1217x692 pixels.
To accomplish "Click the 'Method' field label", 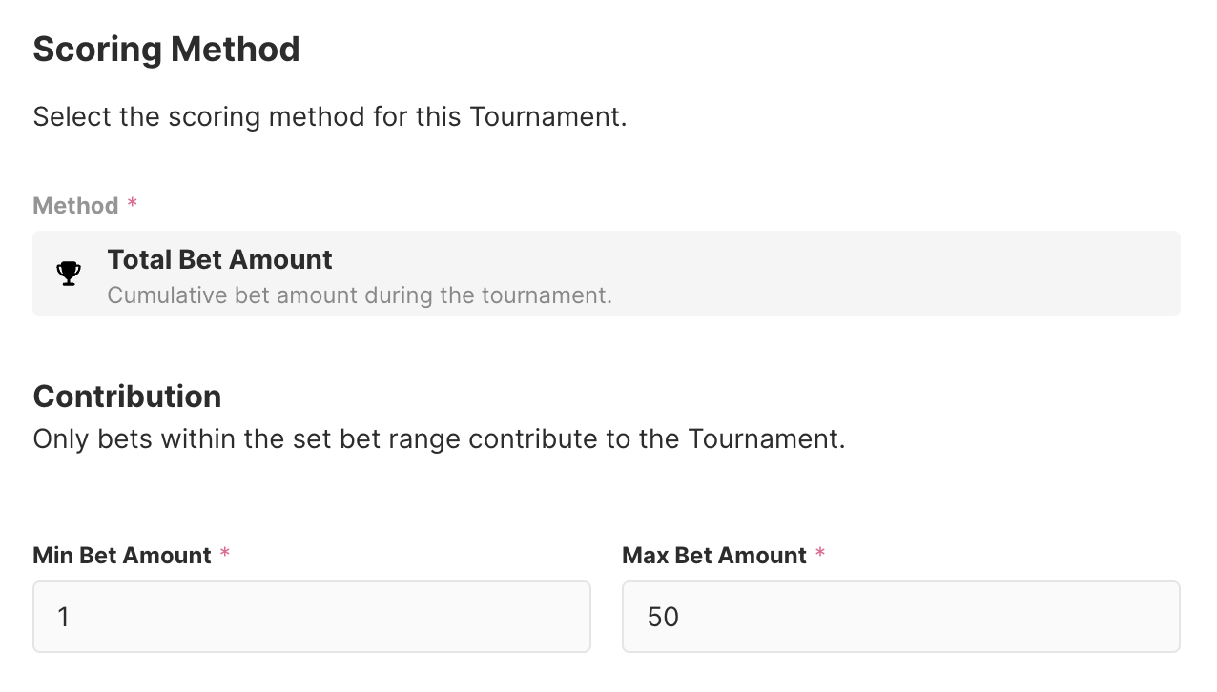I will point(75,206).
